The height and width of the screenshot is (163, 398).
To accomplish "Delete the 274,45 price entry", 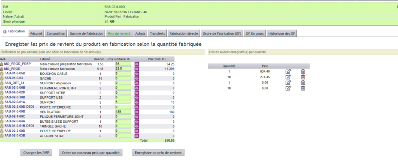I will coord(303,77).
